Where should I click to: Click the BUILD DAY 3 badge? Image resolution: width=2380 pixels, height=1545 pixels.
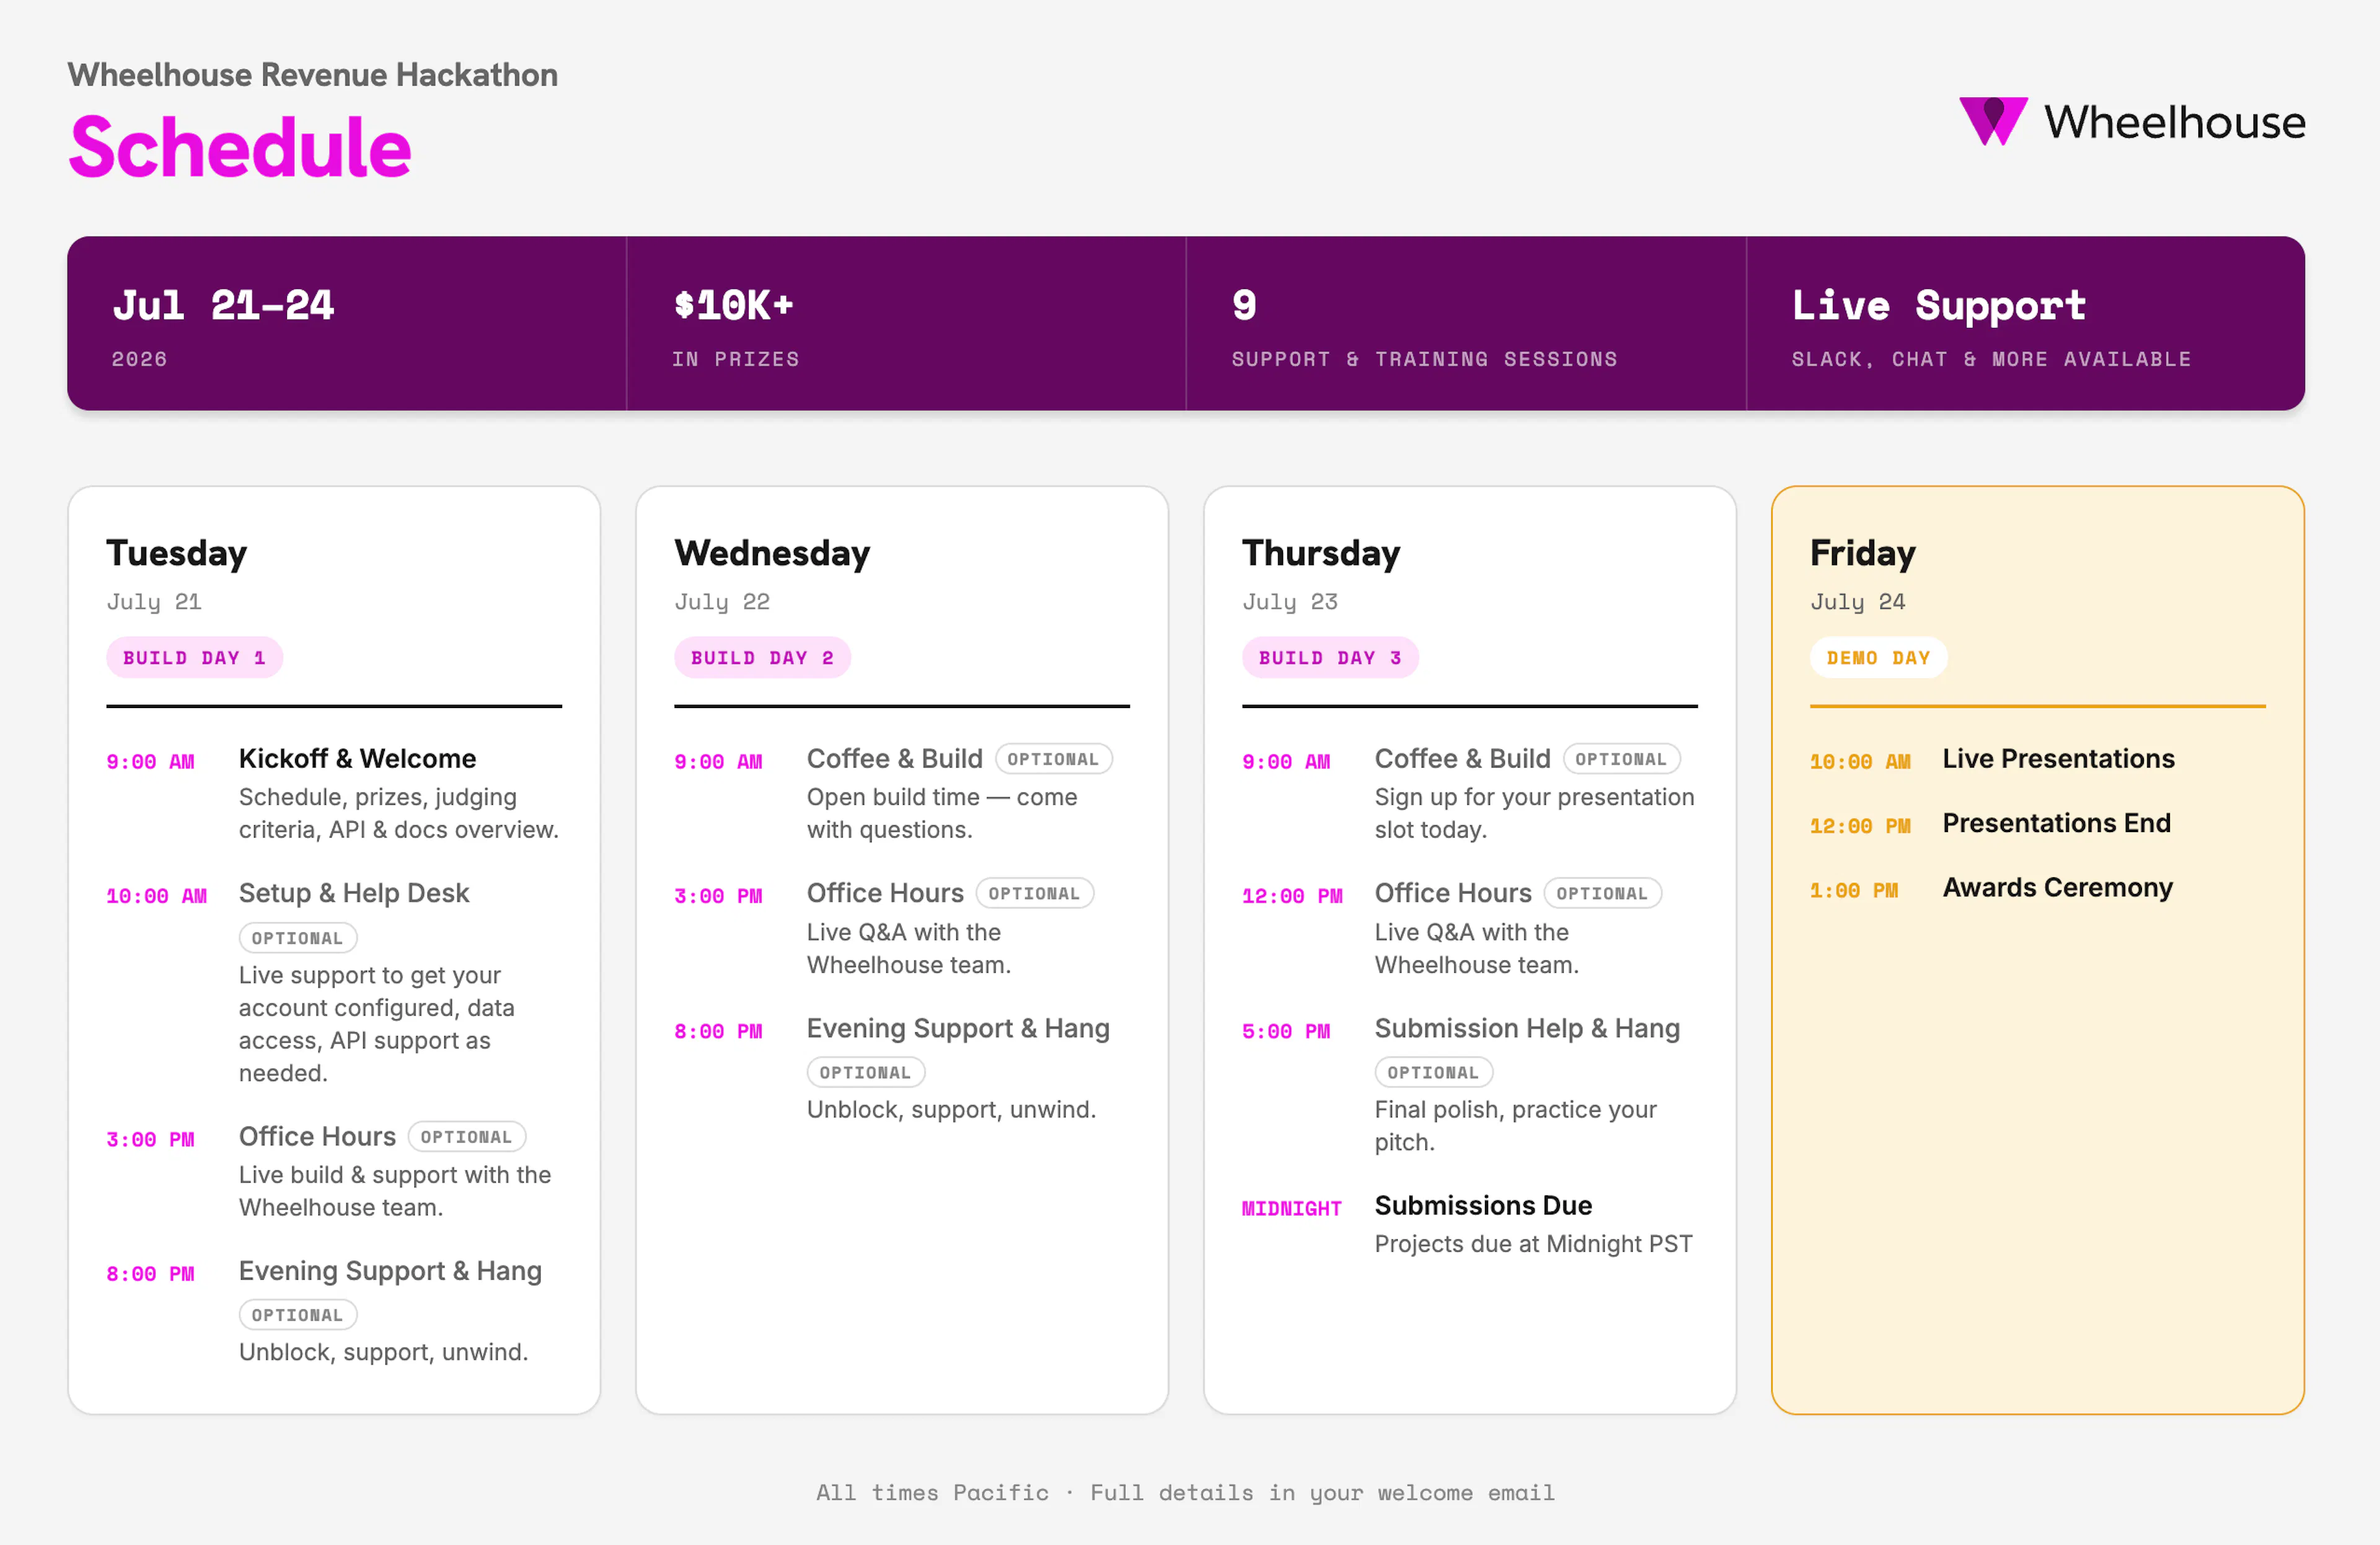tap(1330, 658)
